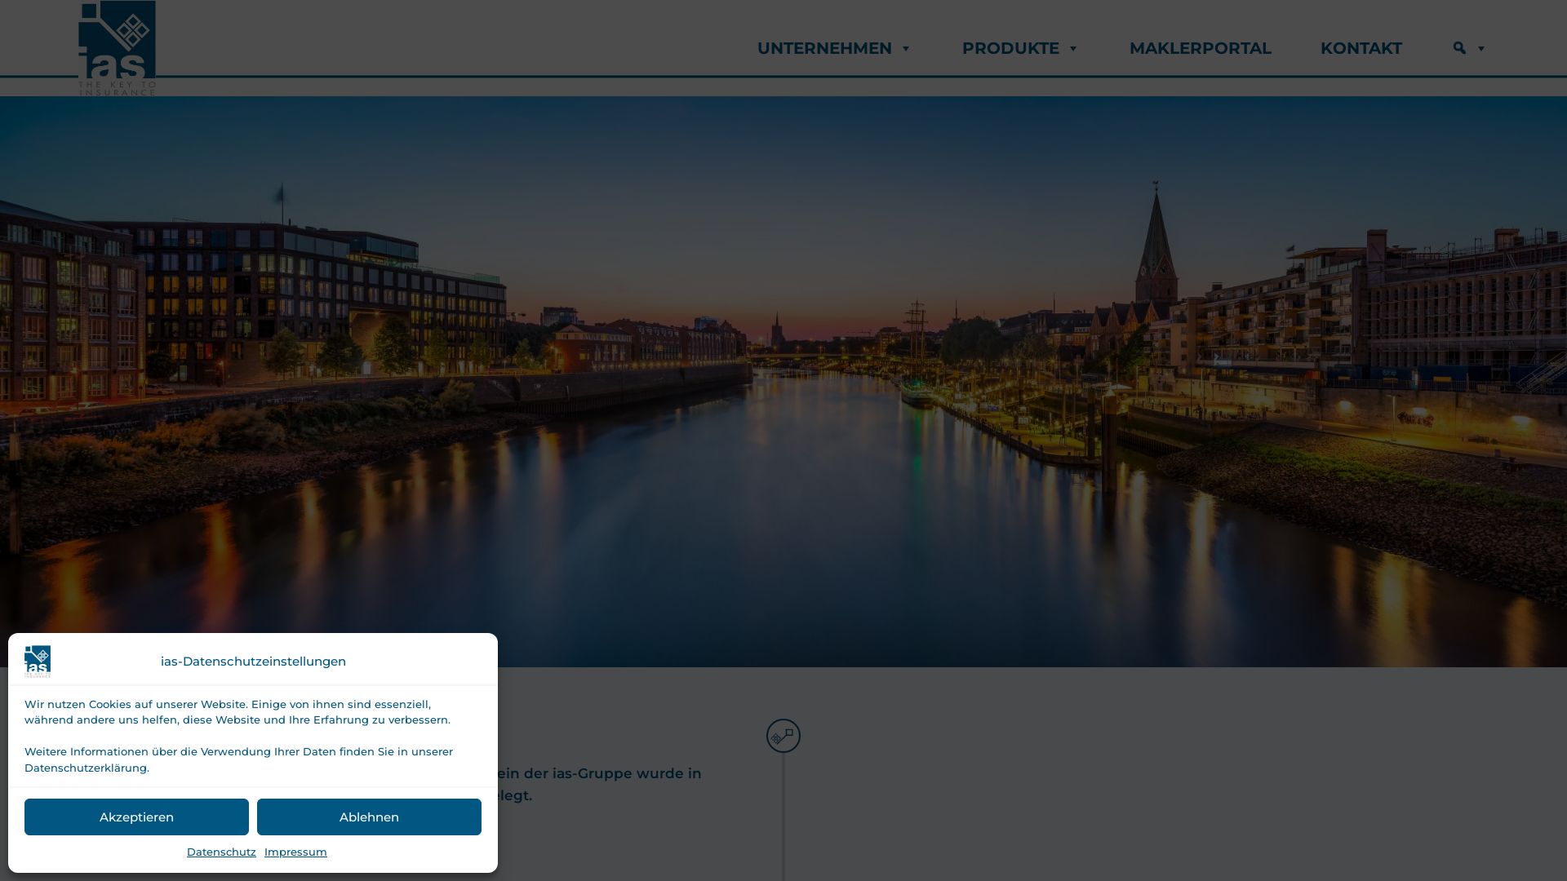Click the Bremen riverside hero image
1567x881 pixels.
(x=783, y=382)
